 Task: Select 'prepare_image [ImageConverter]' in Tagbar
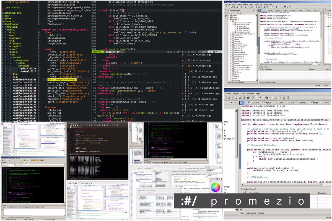pos(68,82)
